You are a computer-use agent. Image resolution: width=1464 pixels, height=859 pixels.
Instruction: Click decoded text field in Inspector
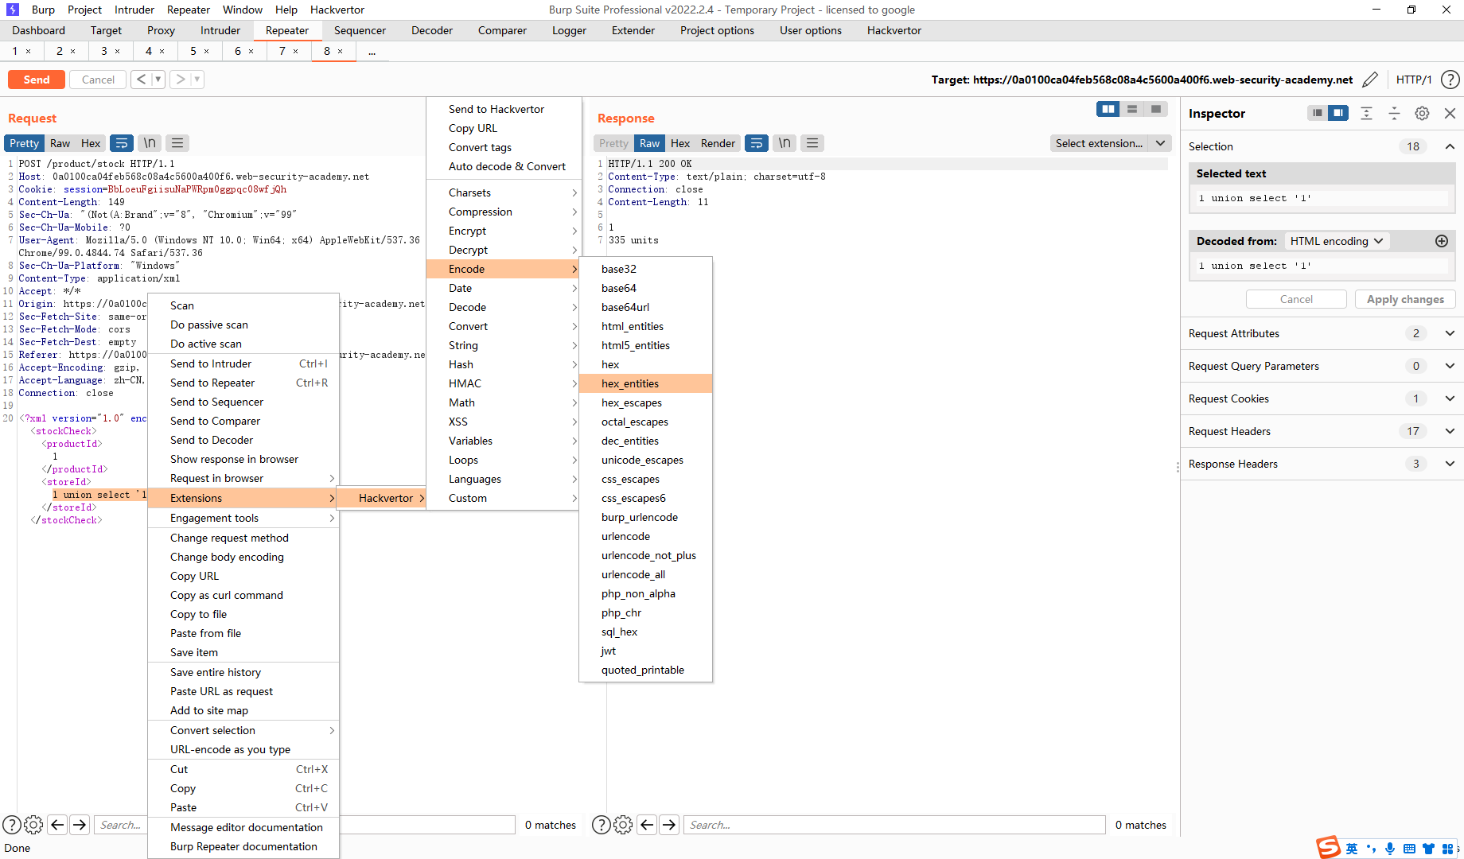pos(1322,266)
